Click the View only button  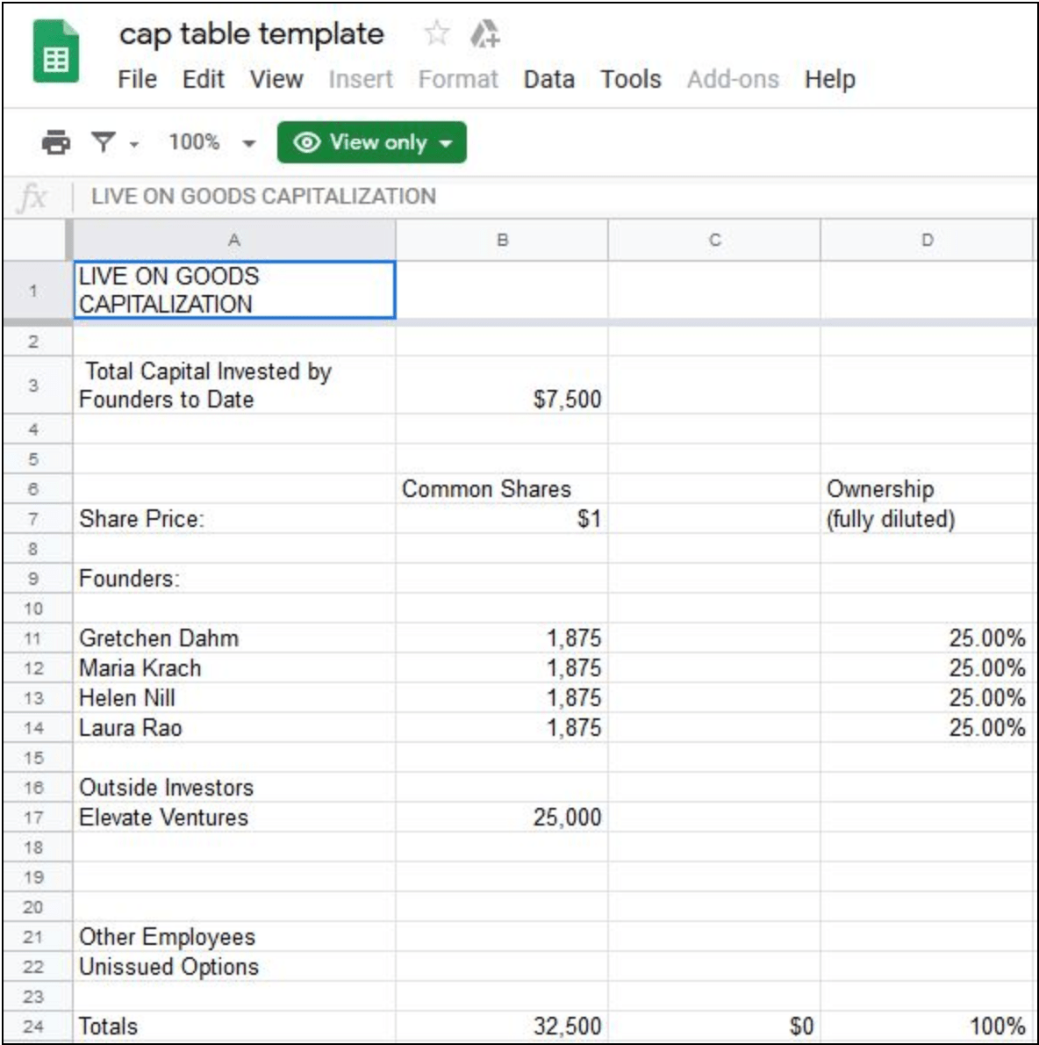[x=372, y=142]
